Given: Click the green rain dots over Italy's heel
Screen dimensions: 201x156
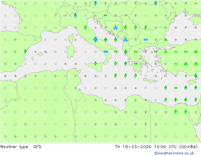Looking at the screenshot, I should 116,52.
